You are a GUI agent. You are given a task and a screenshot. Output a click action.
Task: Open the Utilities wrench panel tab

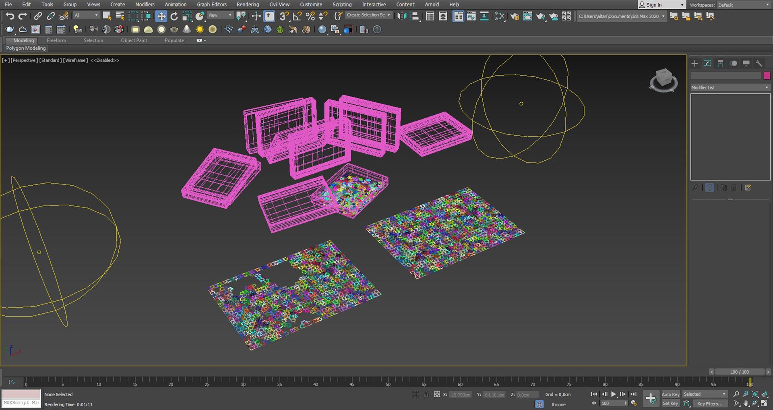[759, 63]
